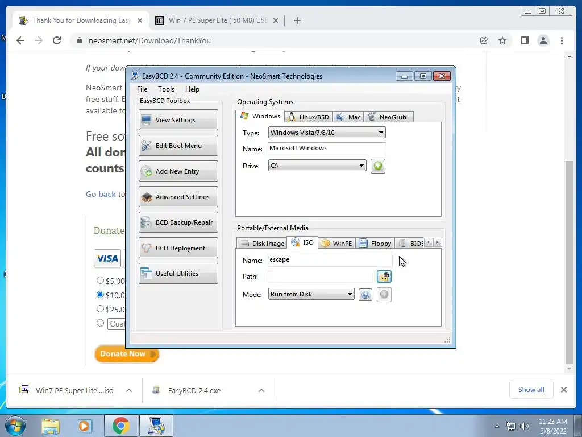Image resolution: width=582 pixels, height=437 pixels.
Task: Expand the Drive dropdown showing C:\
Action: pos(317,166)
